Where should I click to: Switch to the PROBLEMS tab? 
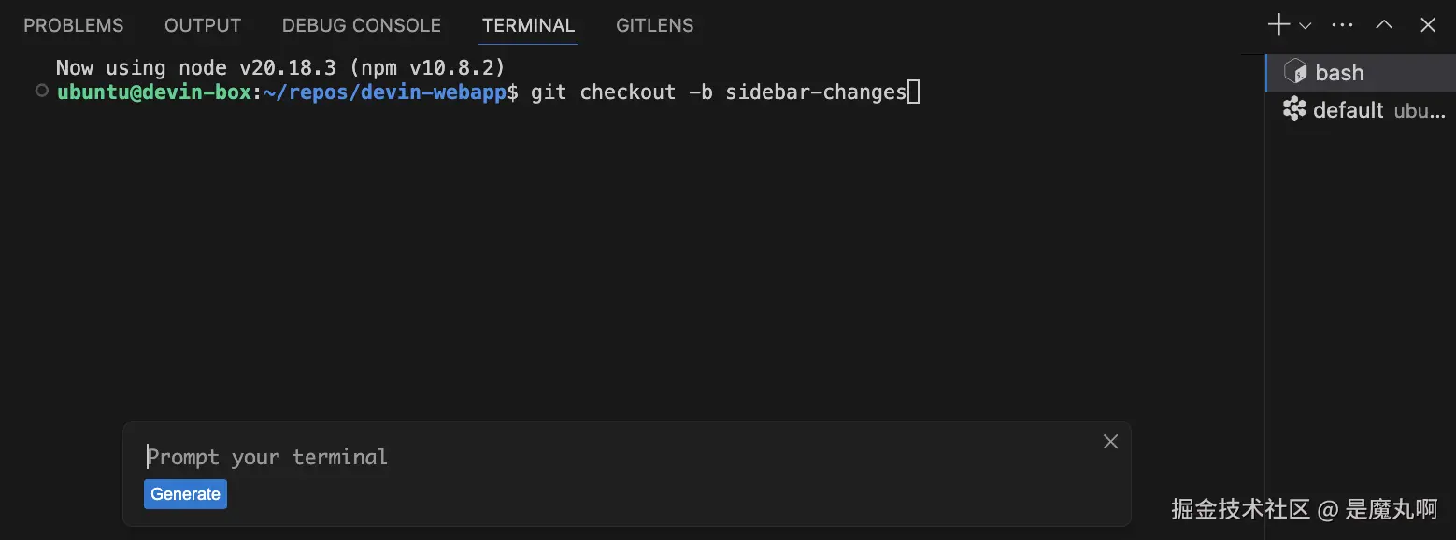[x=74, y=25]
